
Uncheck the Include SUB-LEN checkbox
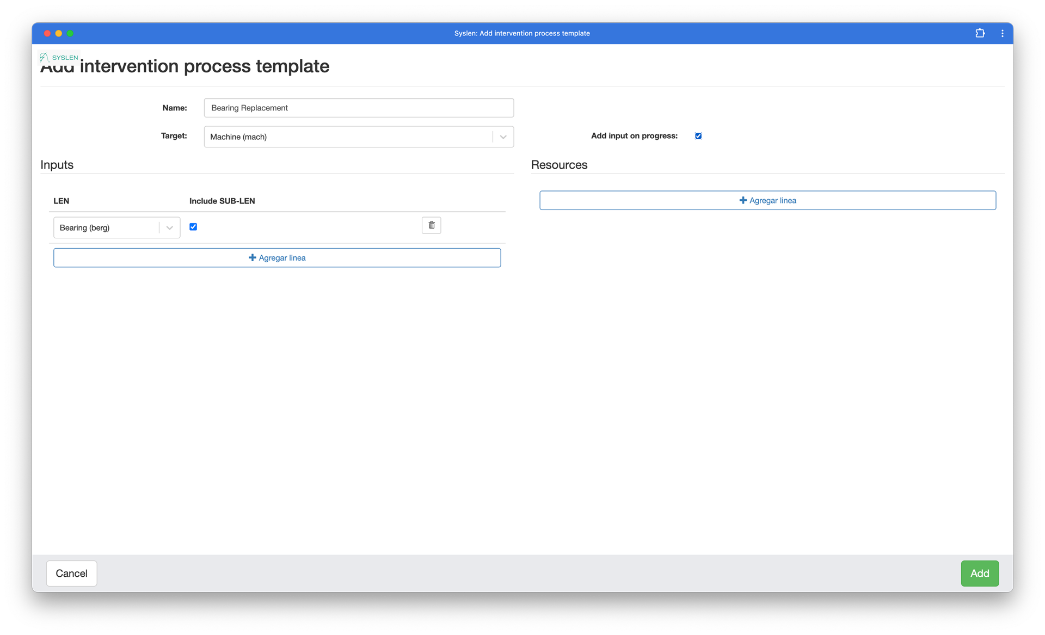tap(193, 227)
